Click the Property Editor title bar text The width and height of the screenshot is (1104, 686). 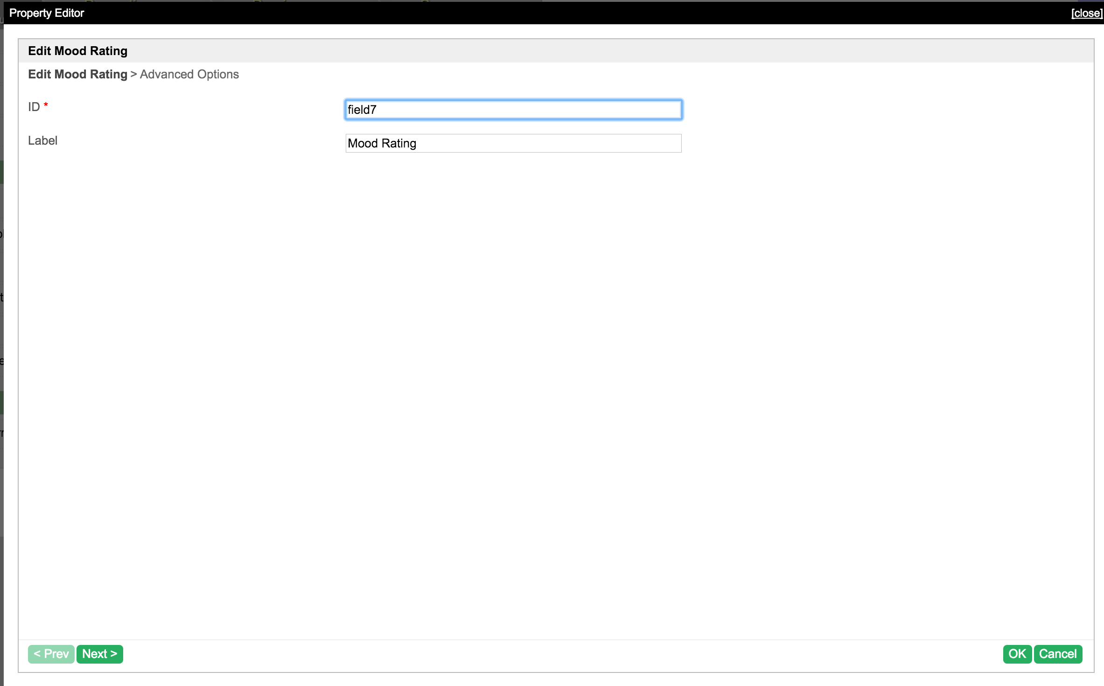pyautogui.click(x=47, y=13)
